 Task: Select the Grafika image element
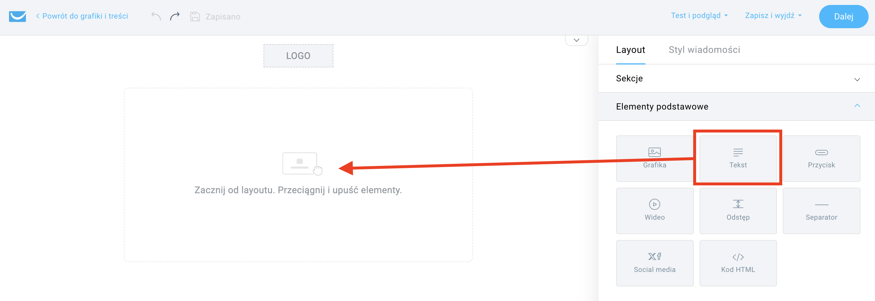click(655, 158)
